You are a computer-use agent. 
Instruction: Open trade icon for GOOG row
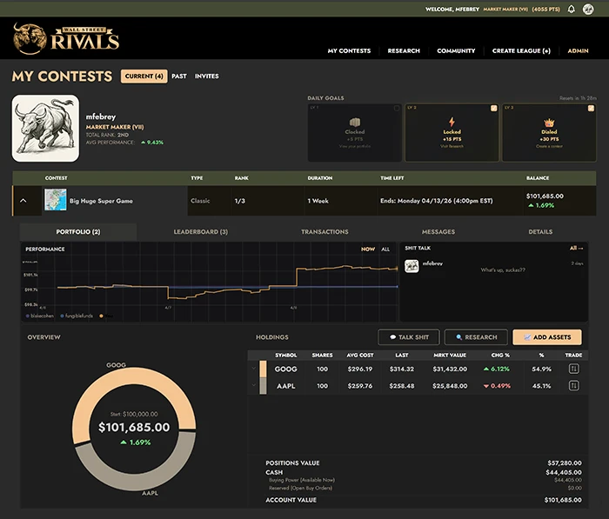[x=574, y=369]
